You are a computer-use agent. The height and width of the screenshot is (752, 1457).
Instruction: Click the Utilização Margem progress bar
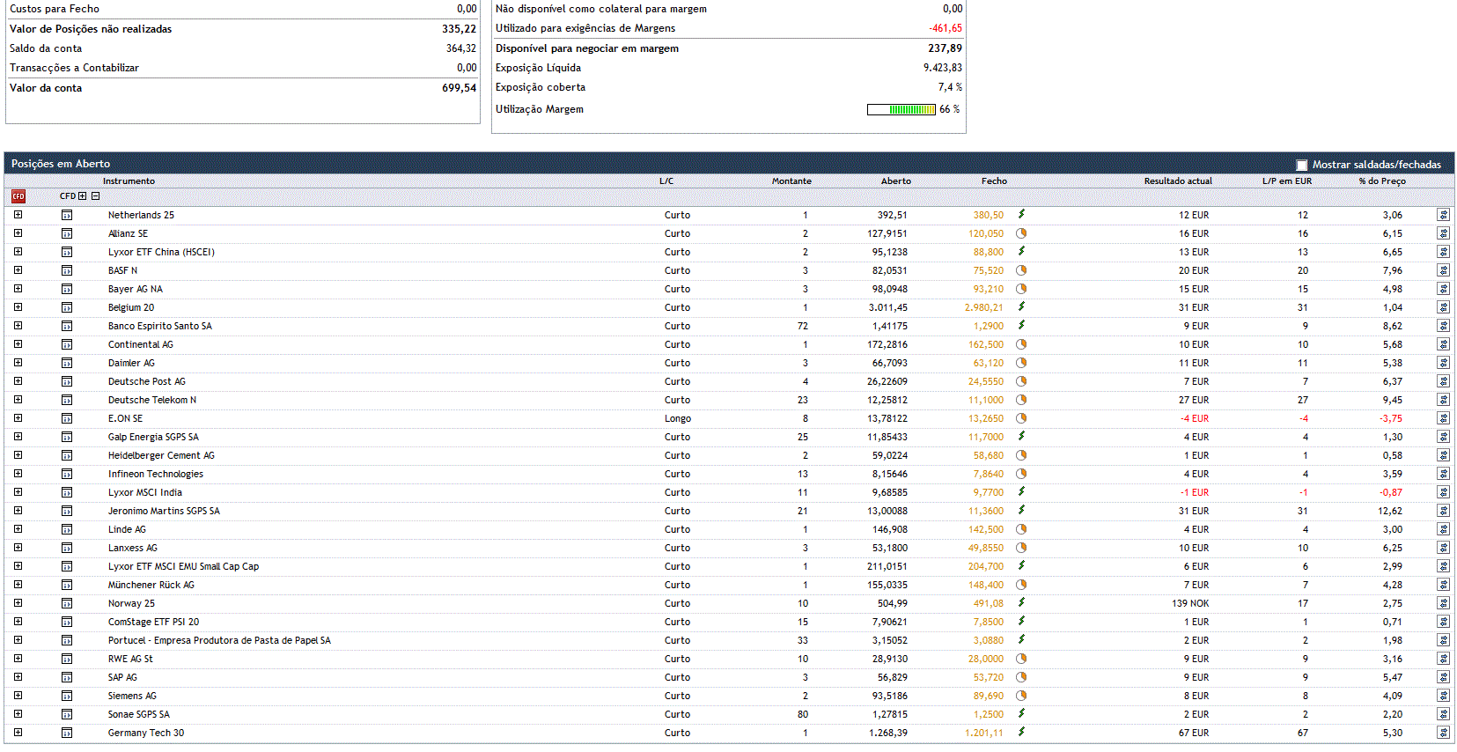[901, 110]
